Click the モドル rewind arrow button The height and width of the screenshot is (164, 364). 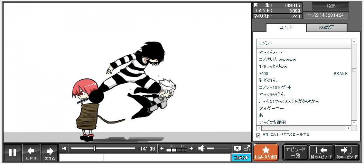tap(31, 152)
